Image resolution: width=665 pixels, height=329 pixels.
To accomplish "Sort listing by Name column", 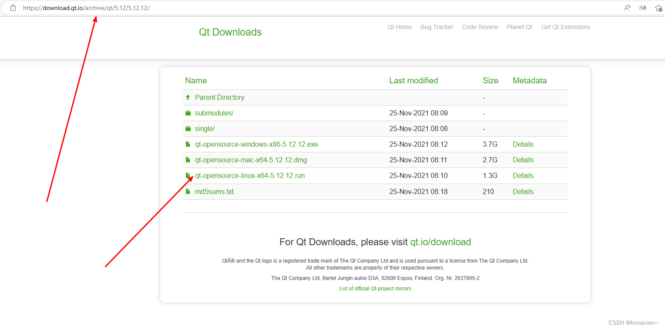I will coord(196,81).
